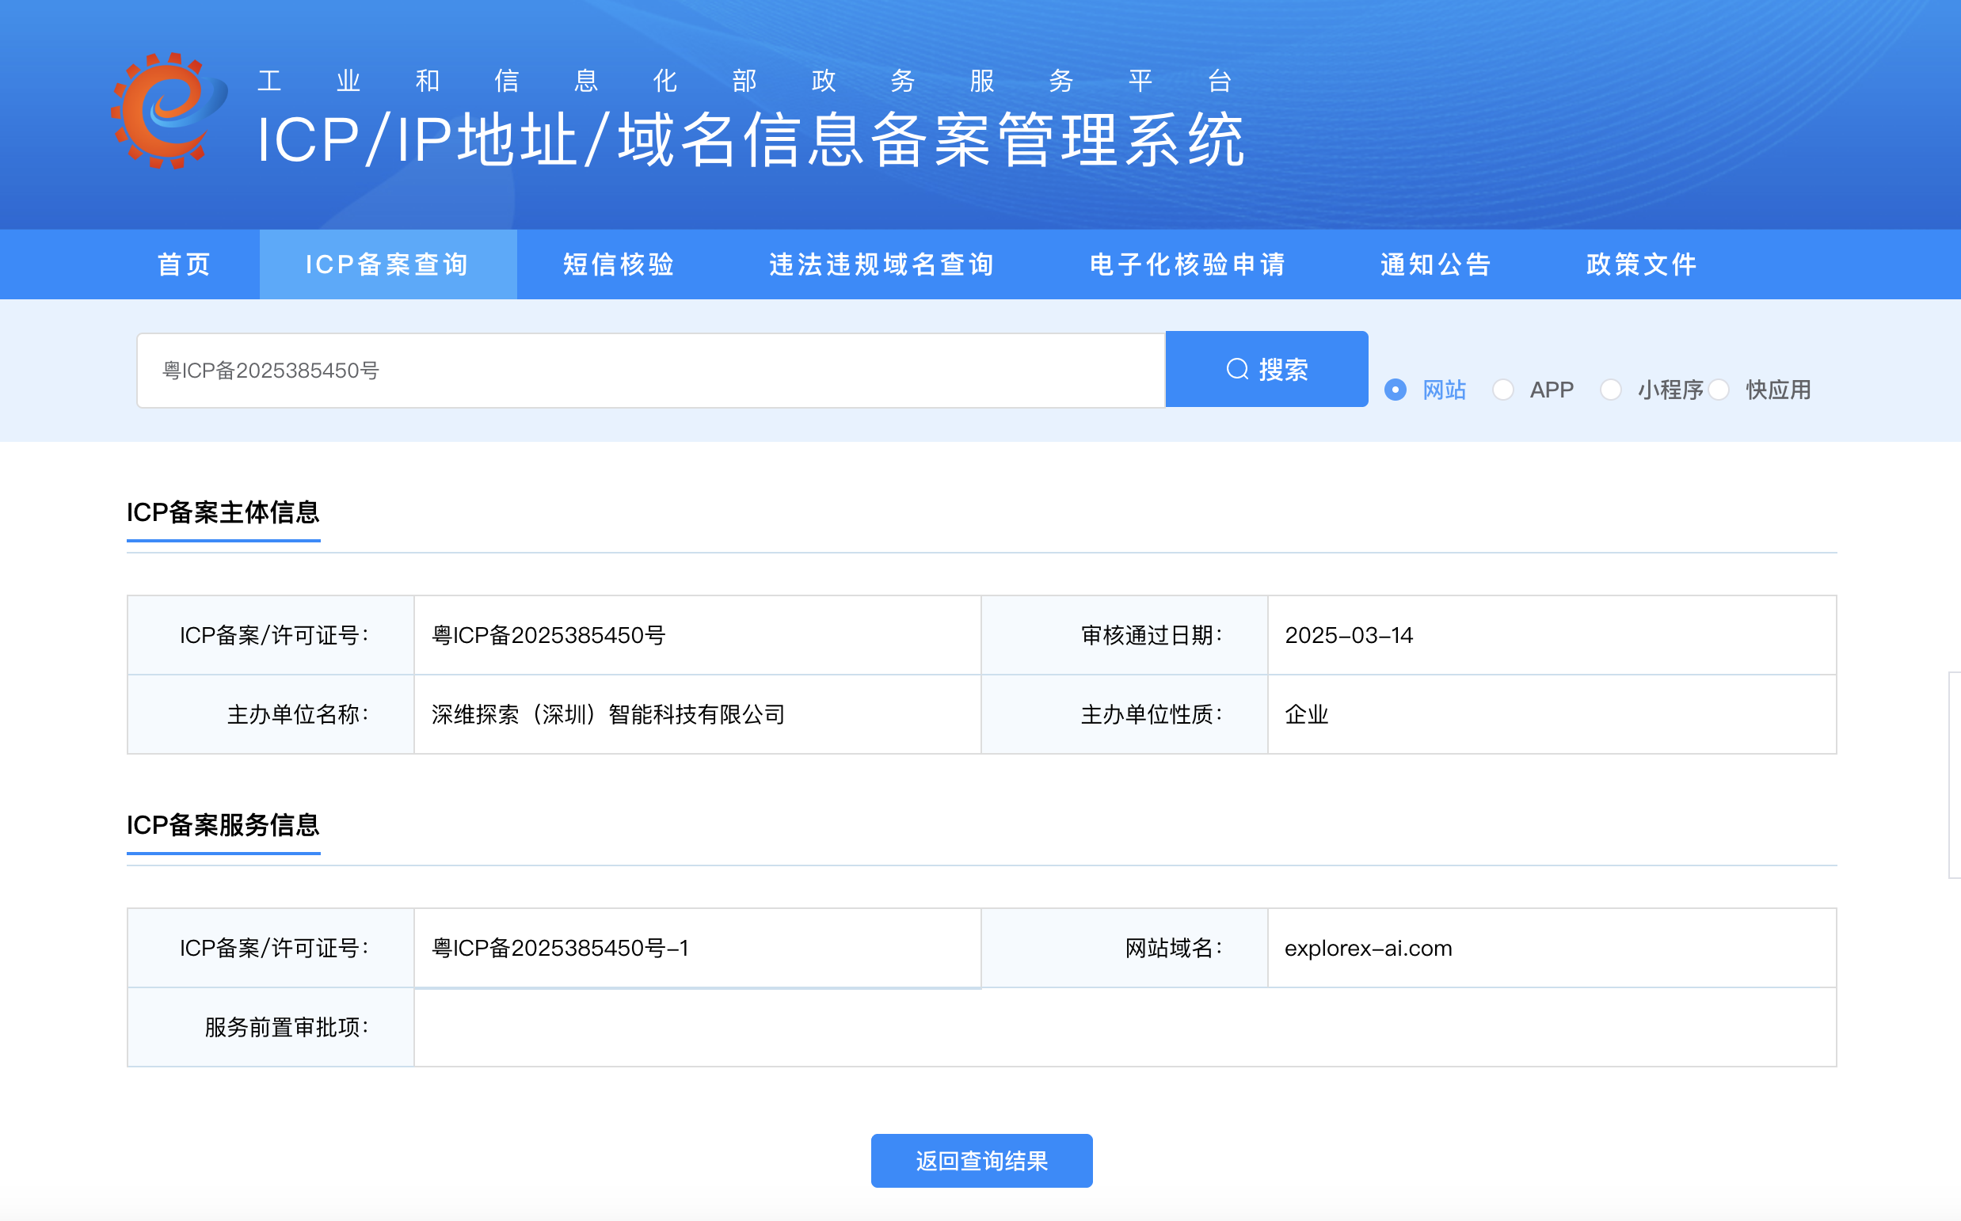This screenshot has height=1221, width=1961.
Task: Focus the ICP number search field
Action: (x=650, y=371)
